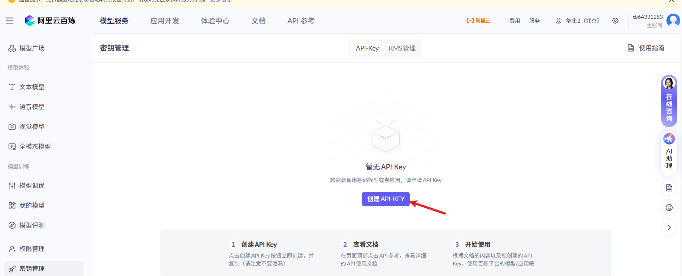The width and height of the screenshot is (682, 276).
Task: Click the 模型训练 sidebar section label
Action: [x=18, y=166]
